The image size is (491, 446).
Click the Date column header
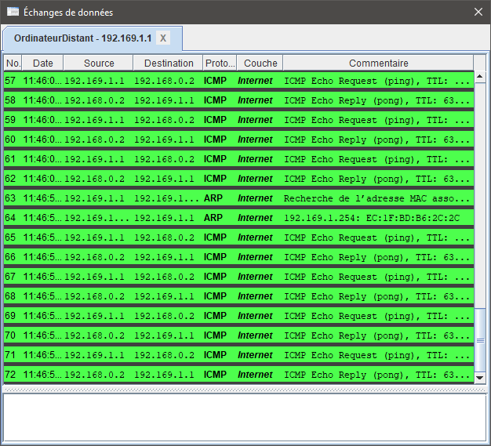pos(43,63)
